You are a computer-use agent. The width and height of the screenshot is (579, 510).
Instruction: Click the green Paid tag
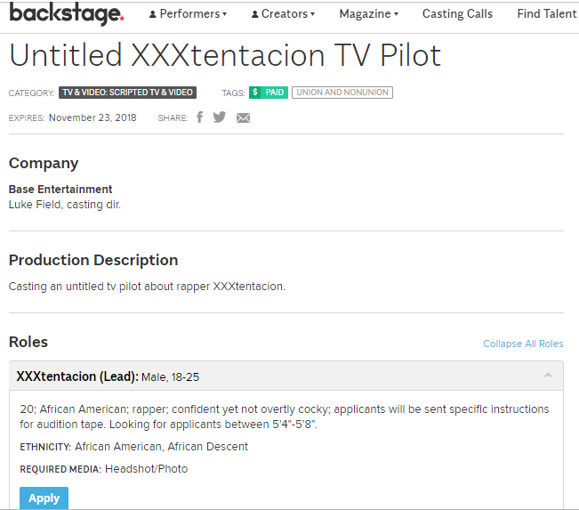click(269, 93)
